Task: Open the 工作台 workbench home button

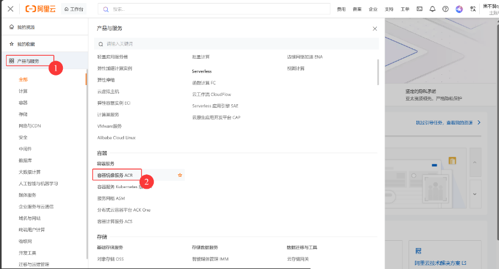Action: tap(74, 9)
